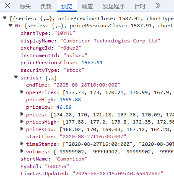Open the 响应 tab
Screen dimensions: 174x179
coord(87,6)
